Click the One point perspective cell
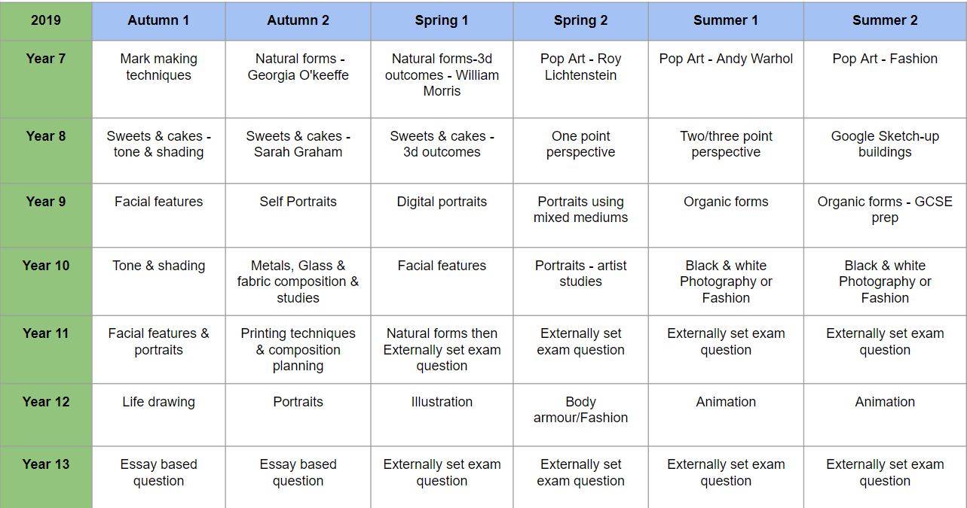967x508 pixels. [x=580, y=151]
